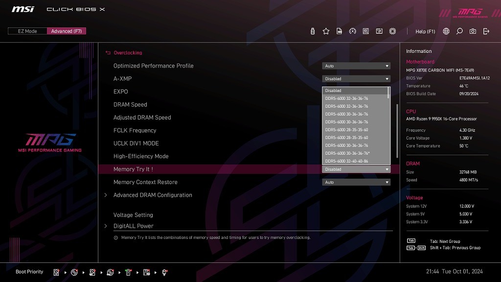Click the CPU chip icon in the toolbar
501x282 pixels.
tap(392, 31)
